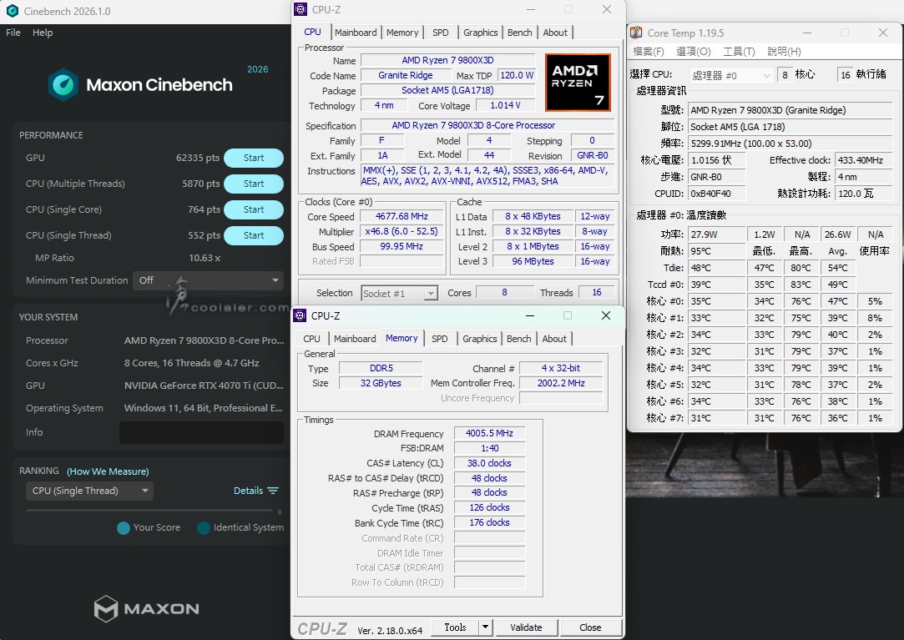Open the Minimum Test Duration dropdown
The height and width of the screenshot is (640, 904).
tap(209, 280)
